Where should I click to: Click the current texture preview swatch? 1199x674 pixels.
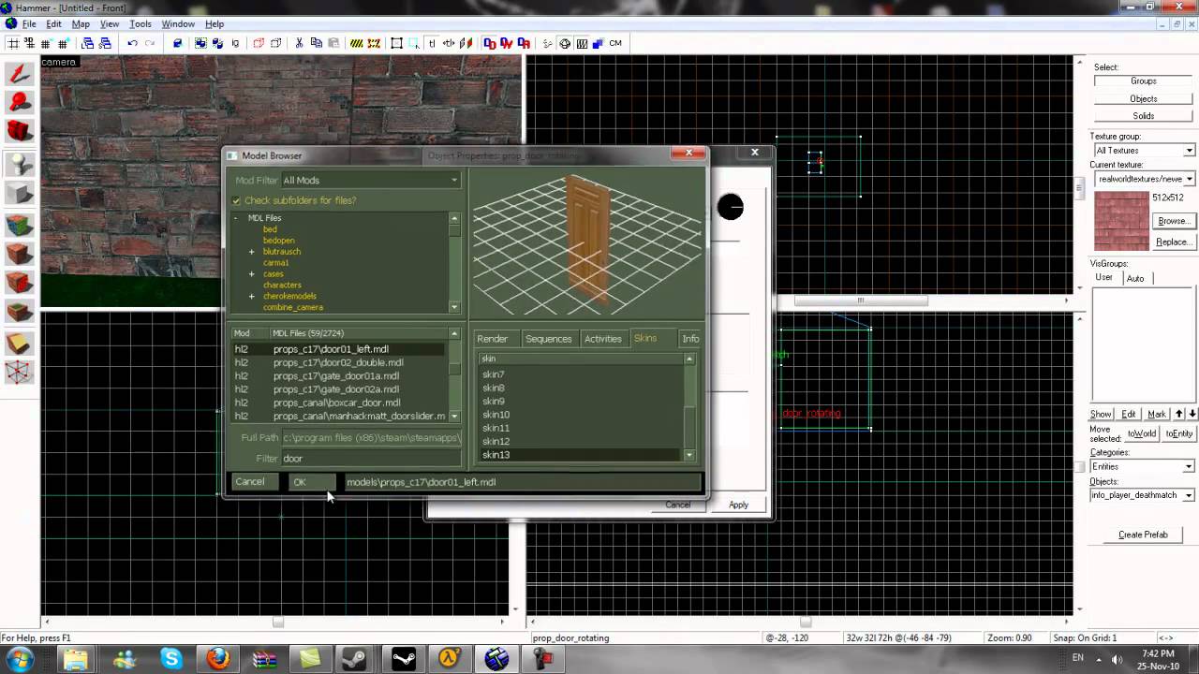click(x=1120, y=222)
